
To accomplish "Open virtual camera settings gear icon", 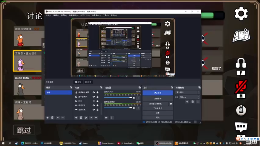I will click(x=171, y=104).
